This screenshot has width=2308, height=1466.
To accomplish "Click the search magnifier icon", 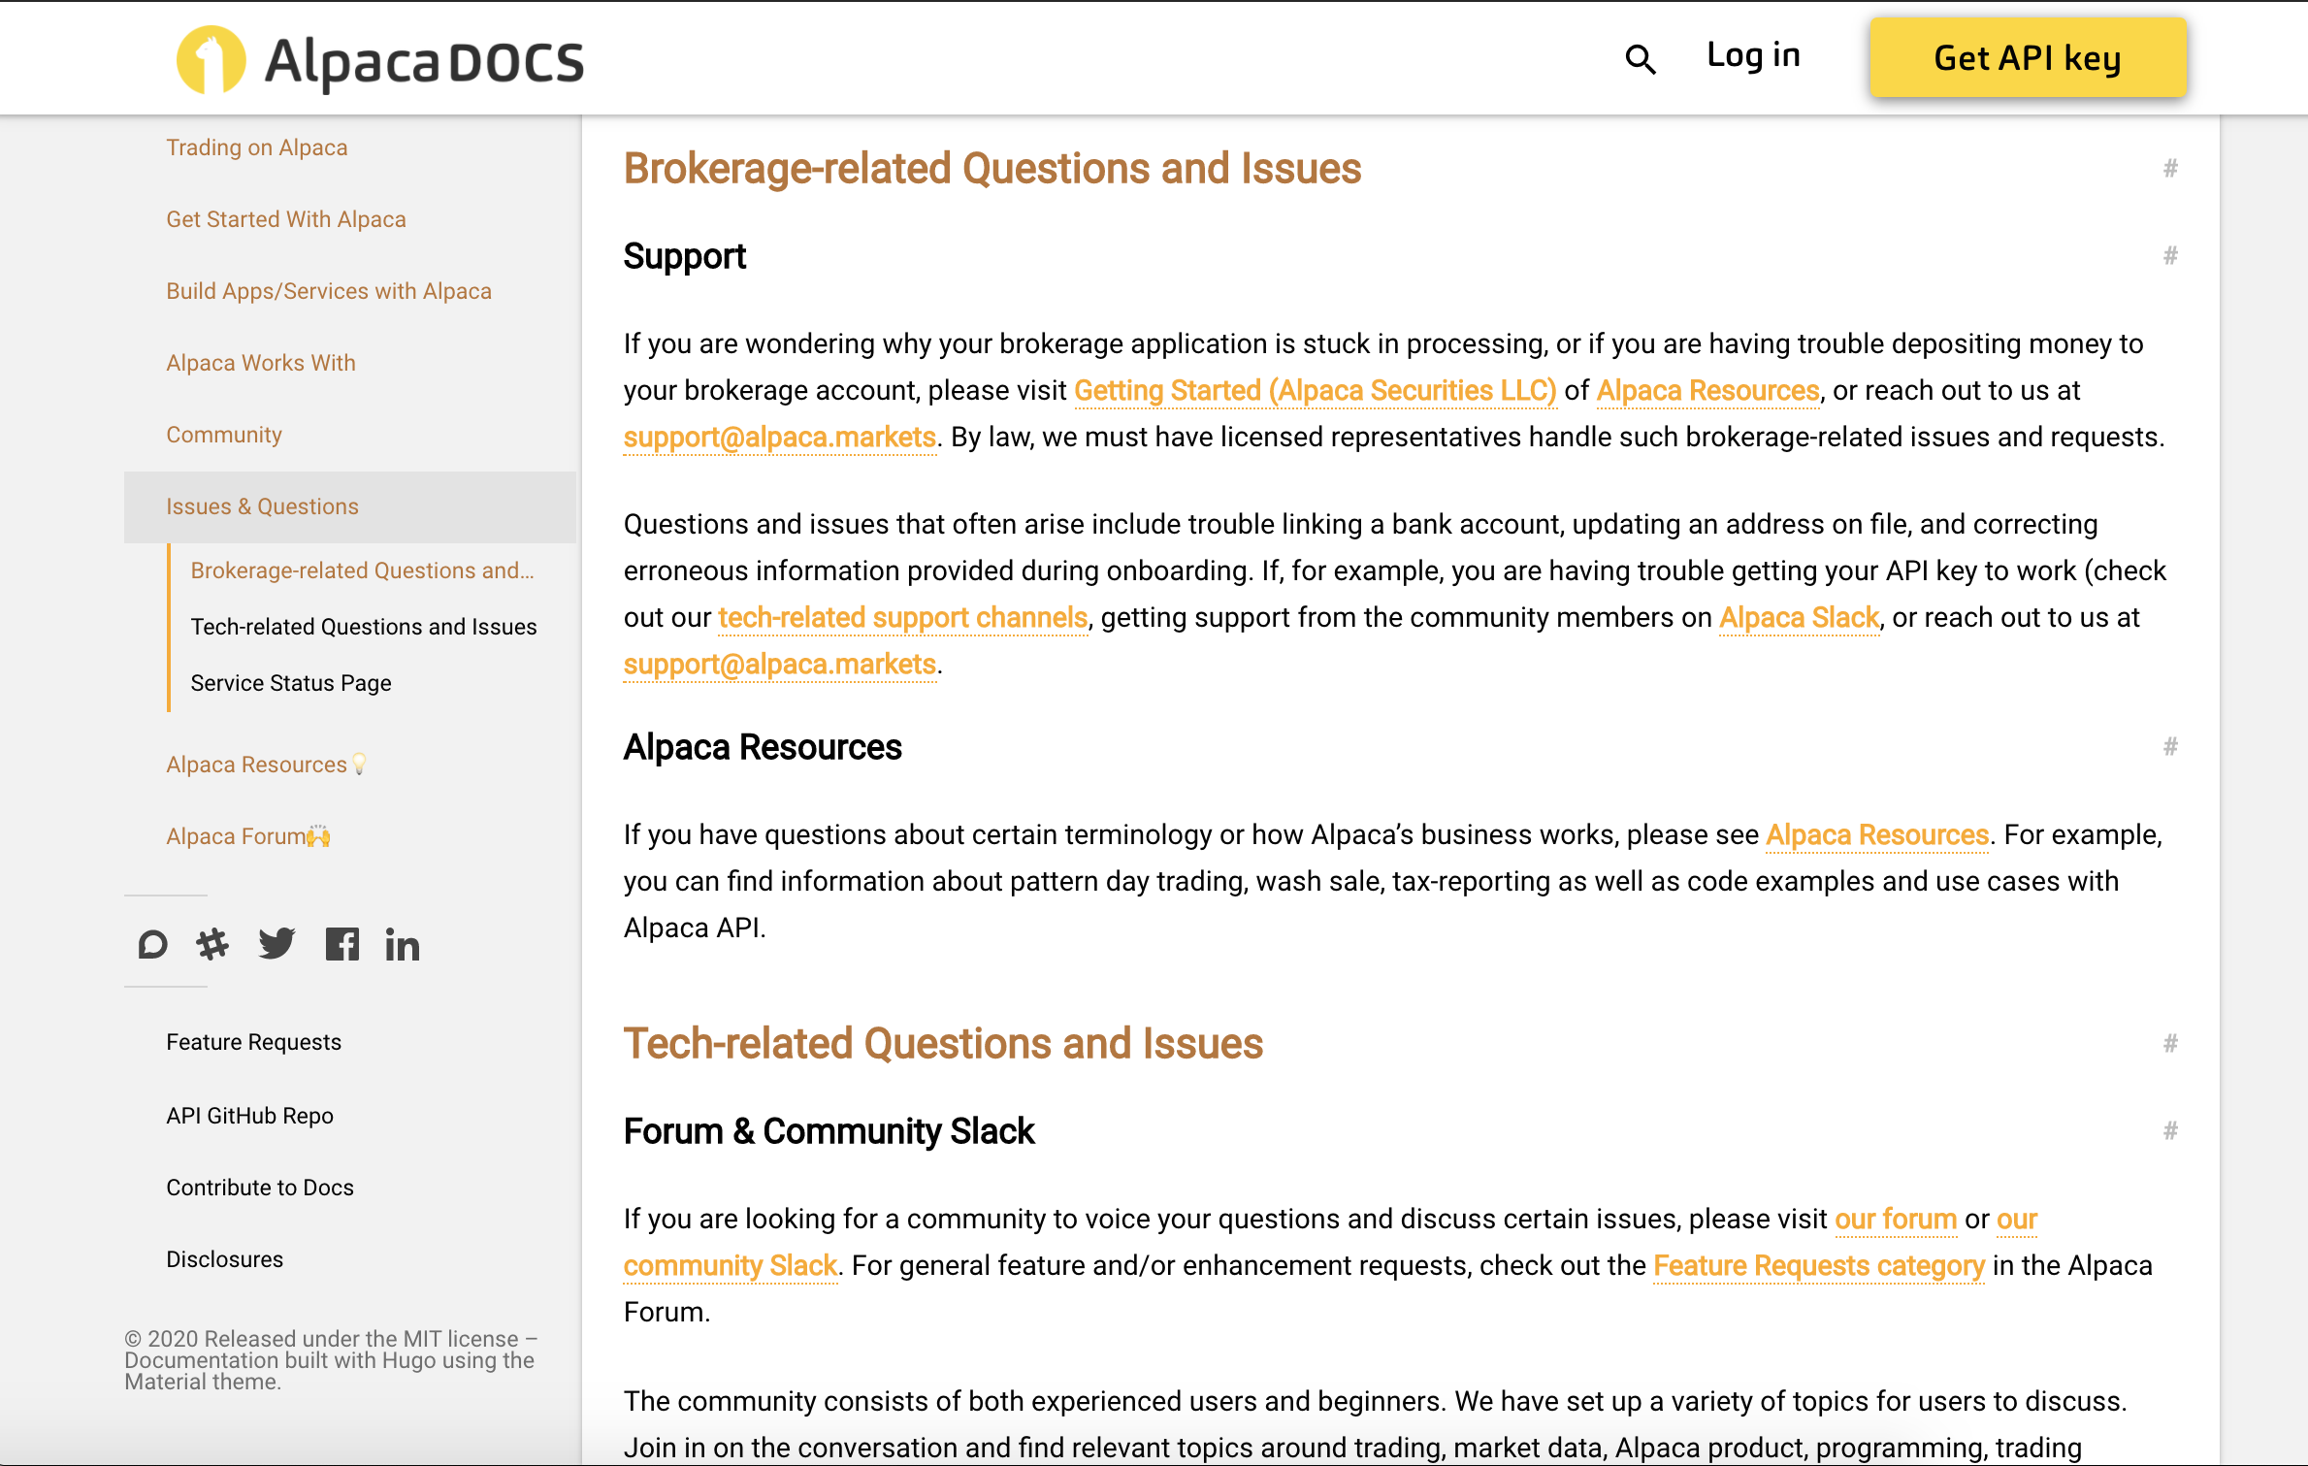I will (1640, 59).
